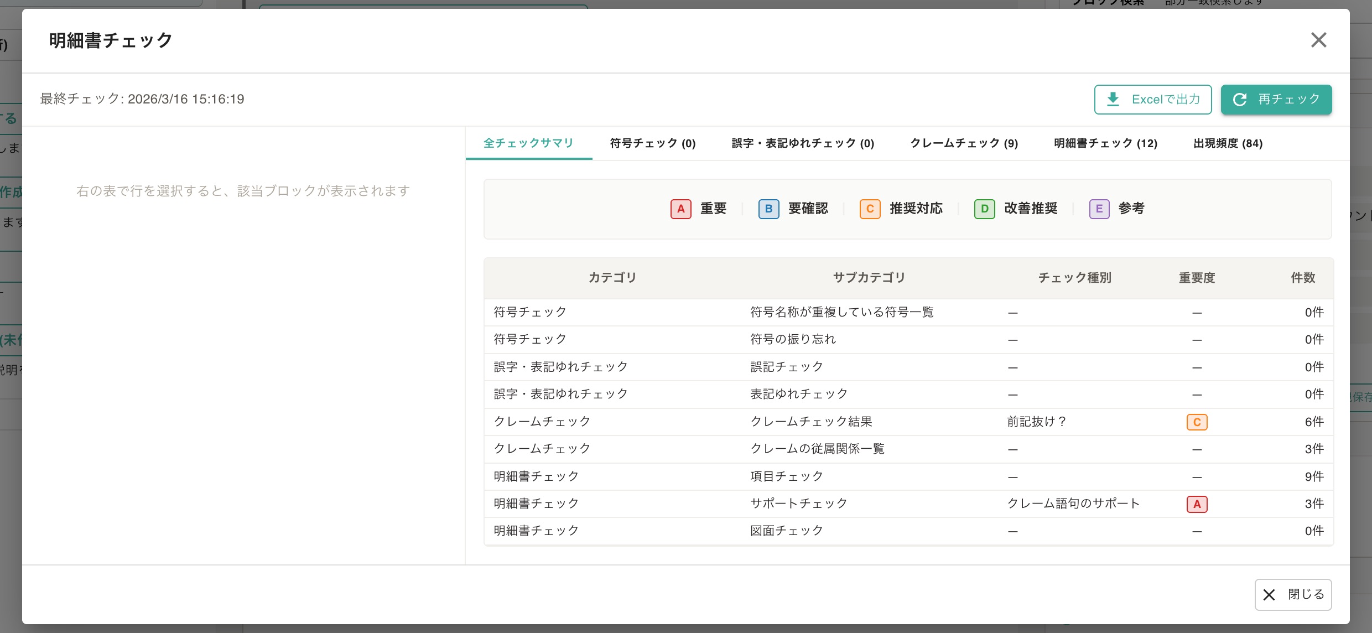1372x633 pixels.
Task: Open the 符号チェック (0) tab
Action: pos(653,143)
